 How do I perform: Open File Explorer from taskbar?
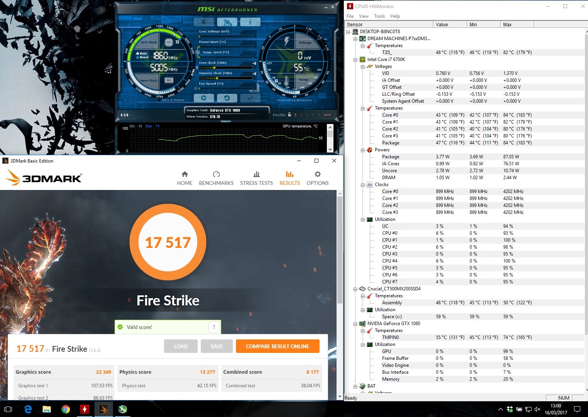[x=46, y=409]
